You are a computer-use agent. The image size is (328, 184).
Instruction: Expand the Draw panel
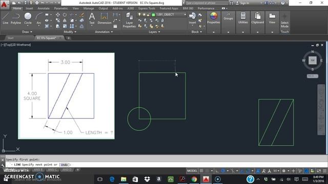pyautogui.click(x=27, y=32)
